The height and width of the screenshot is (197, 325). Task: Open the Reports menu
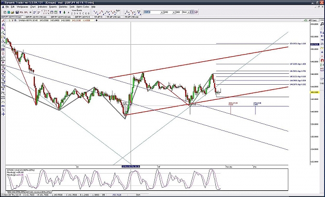click(x=53, y=7)
